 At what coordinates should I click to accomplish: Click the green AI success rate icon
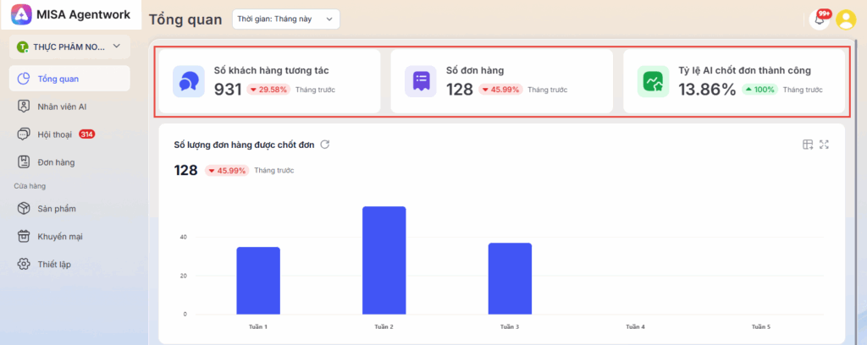tap(653, 81)
